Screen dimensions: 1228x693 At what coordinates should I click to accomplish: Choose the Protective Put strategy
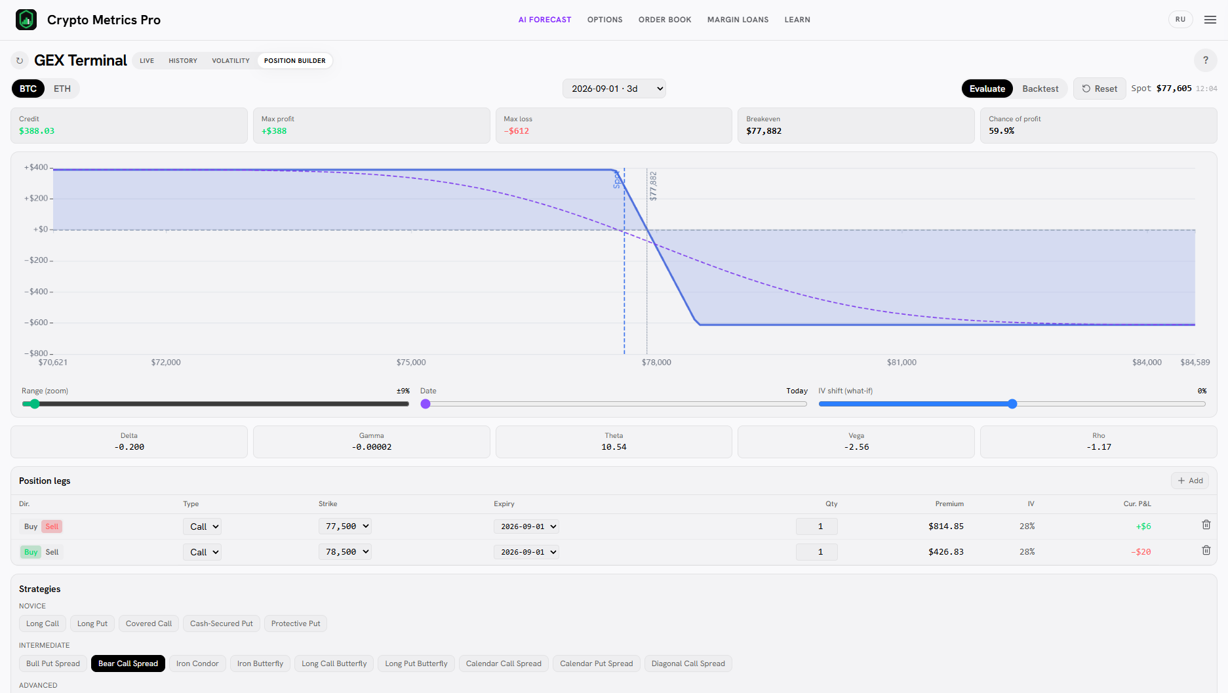(x=296, y=624)
